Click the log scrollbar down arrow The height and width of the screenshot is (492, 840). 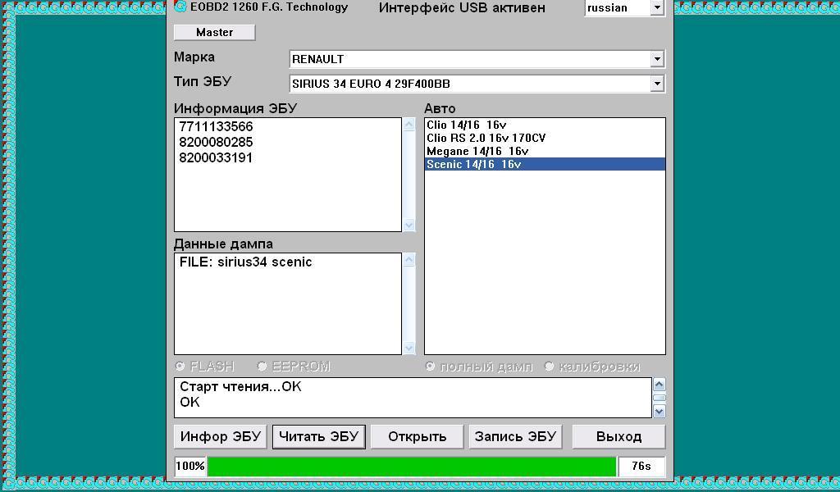click(660, 411)
